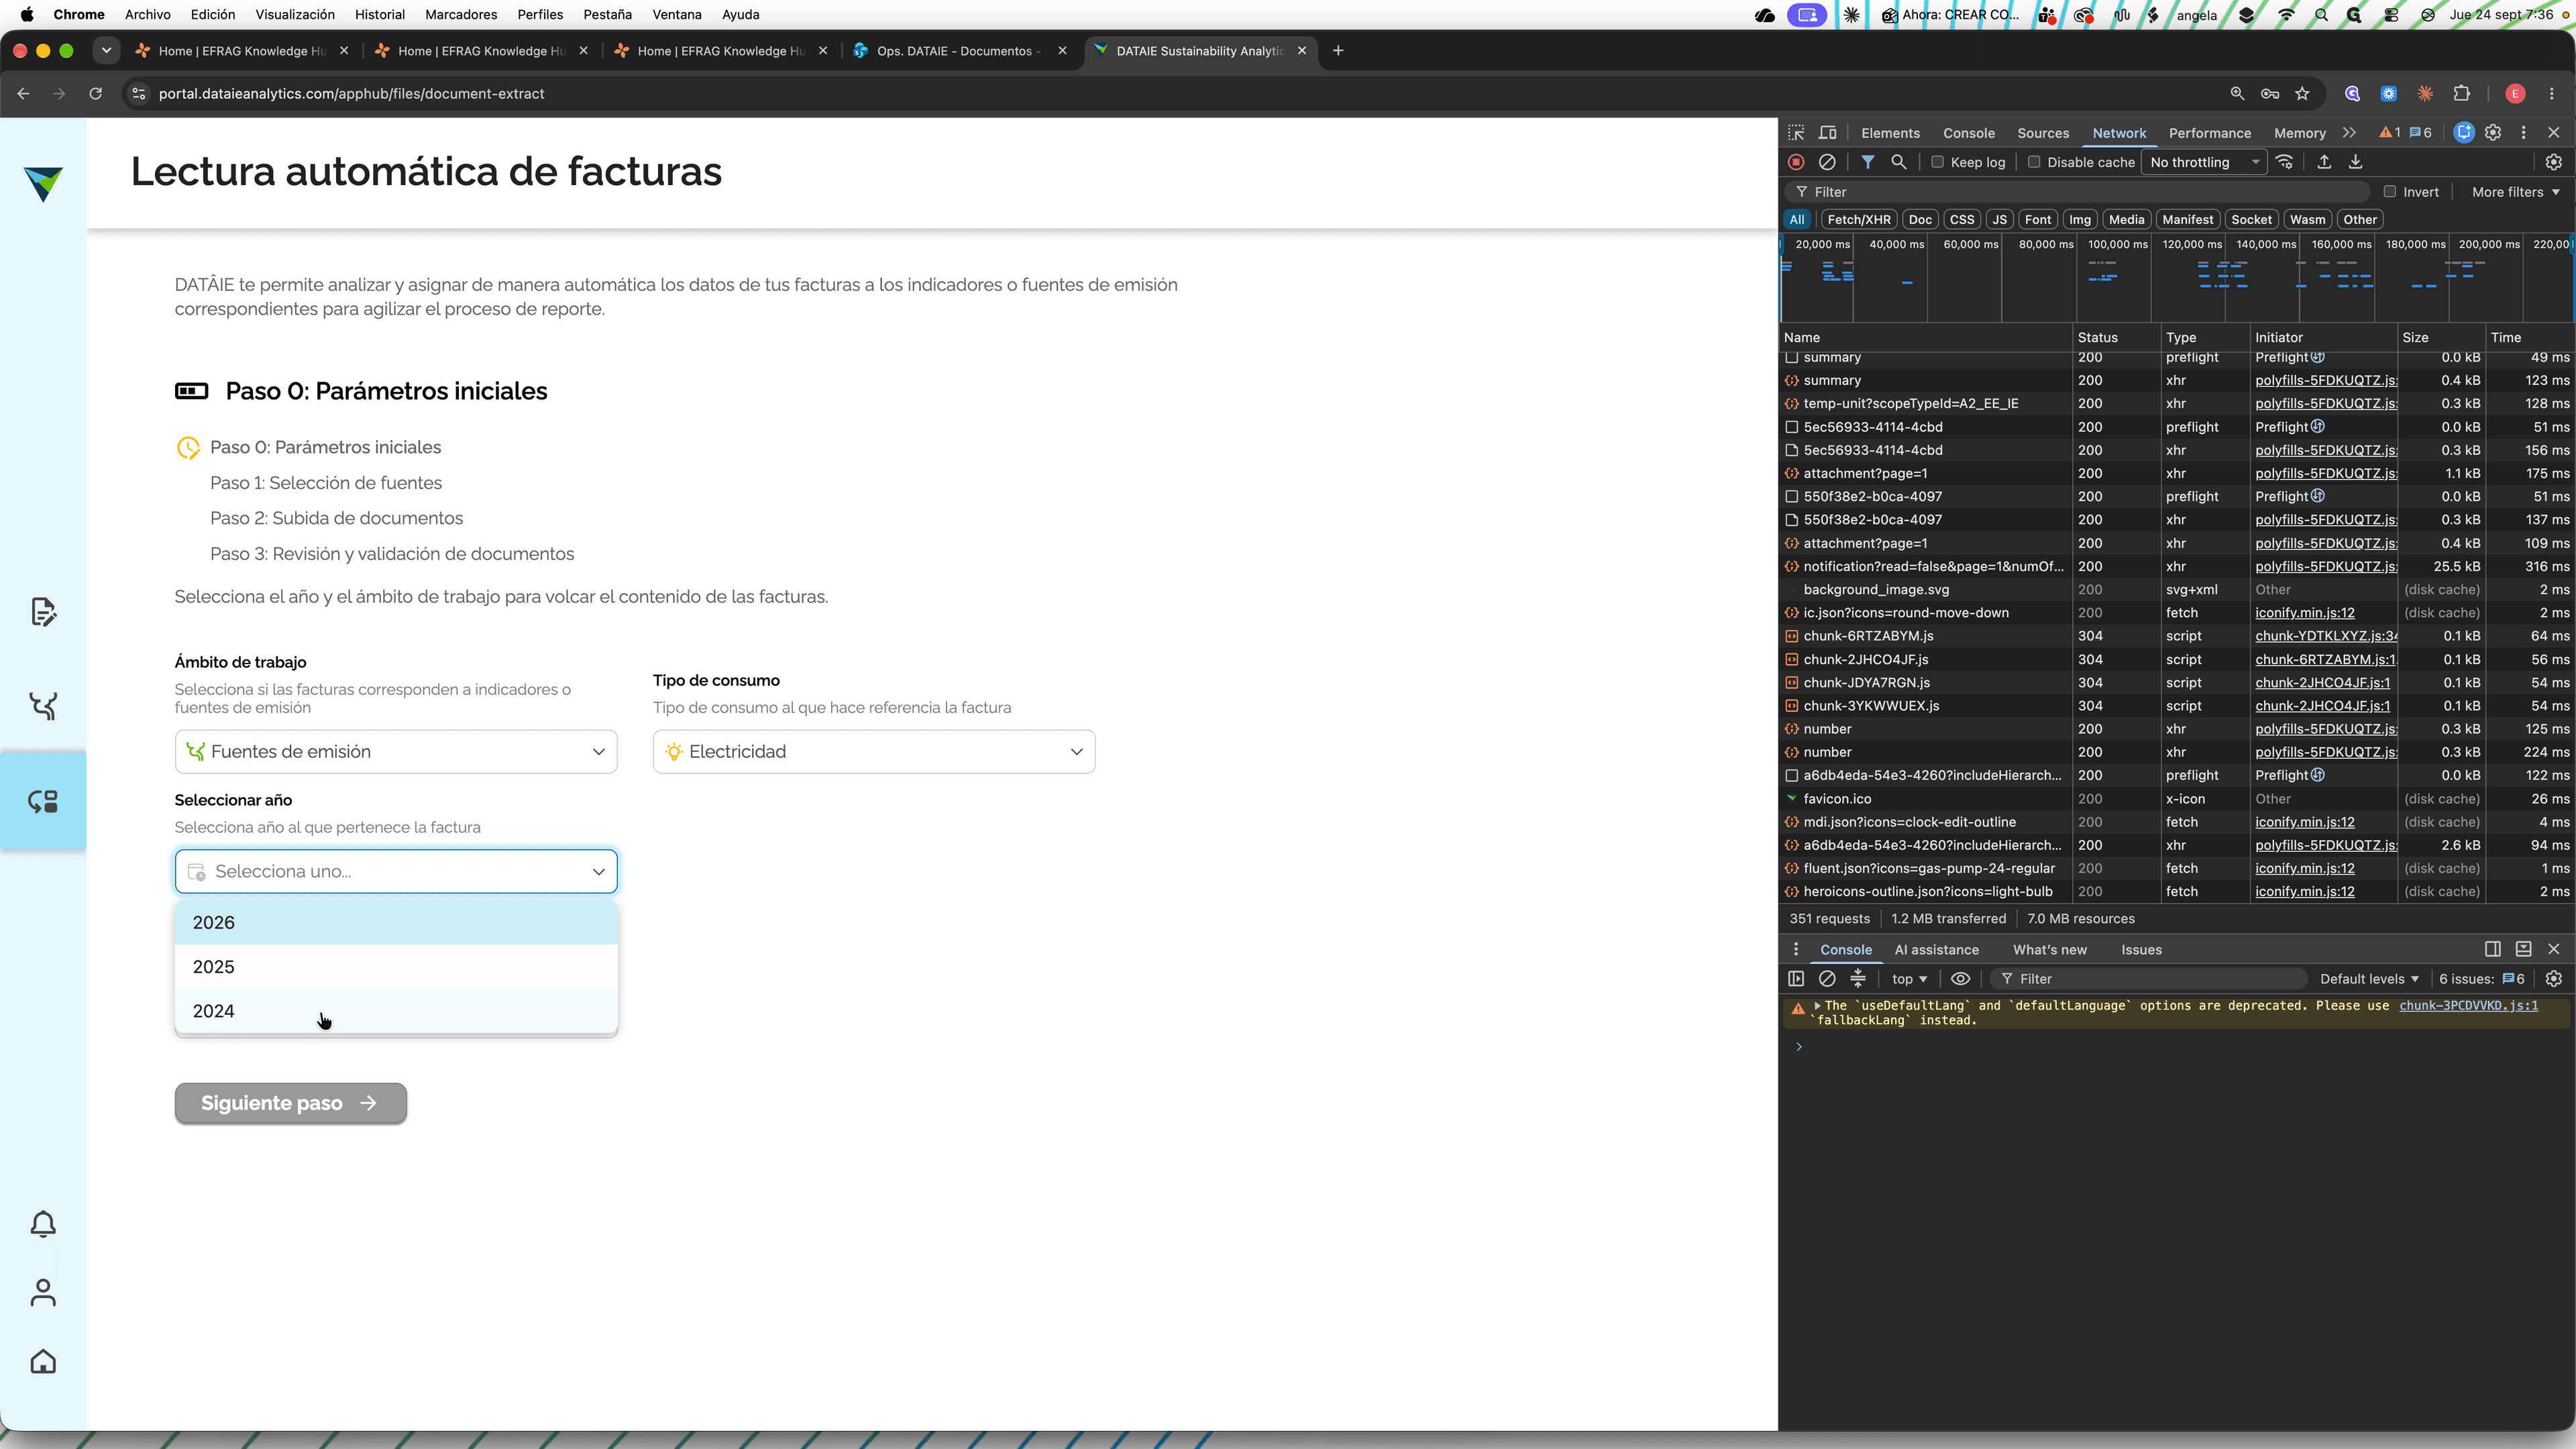Click the import HAR upload icon

tap(2324, 162)
